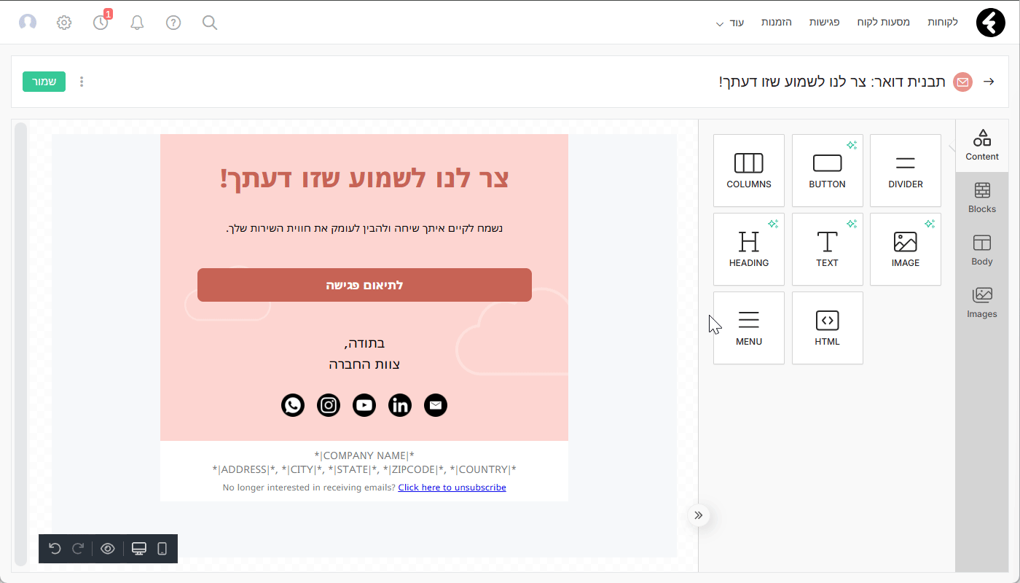
Task: Save the template with שמור button
Action: pos(44,82)
